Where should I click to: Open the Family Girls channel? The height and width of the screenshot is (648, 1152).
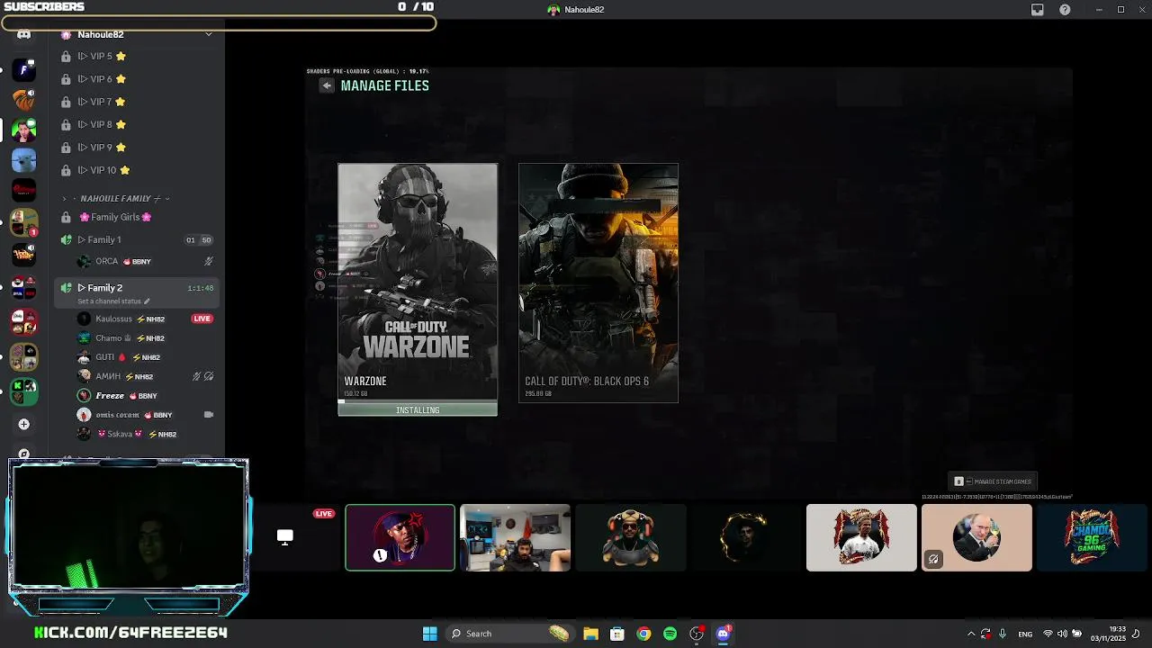(x=137, y=217)
